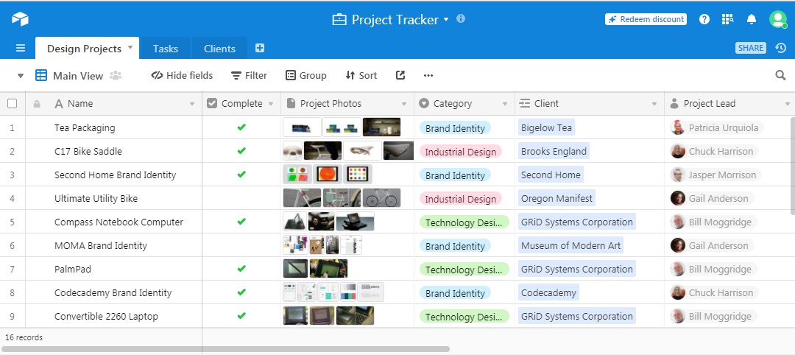The image size is (795, 355).
Task: Click the Airtable logo home icon
Action: click(21, 19)
